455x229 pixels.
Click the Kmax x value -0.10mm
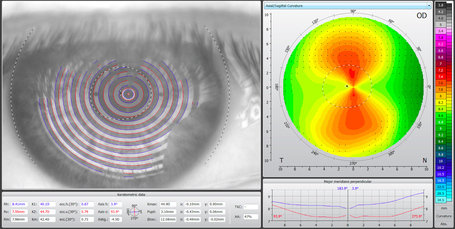pyautogui.click(x=192, y=204)
